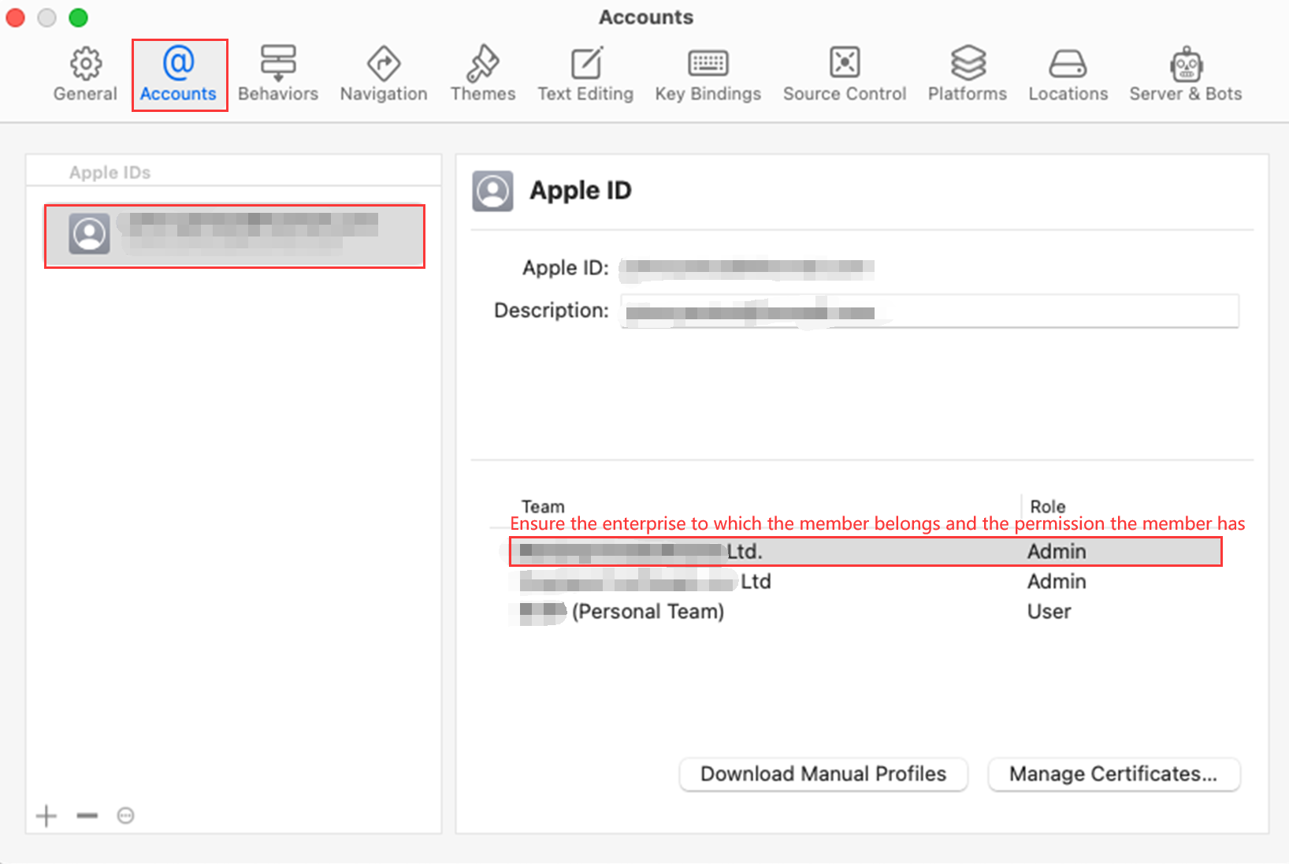Select the Text Editing settings icon
The height and width of the screenshot is (864, 1289).
tap(585, 73)
